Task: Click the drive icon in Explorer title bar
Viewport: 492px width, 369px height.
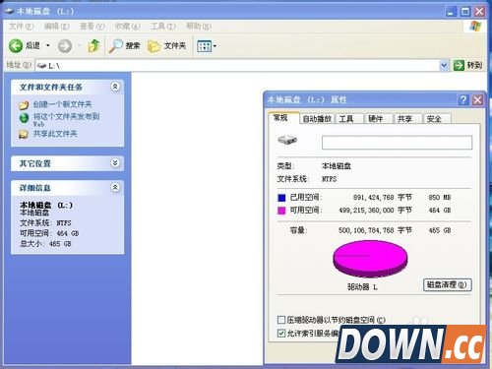Action: click(x=9, y=11)
